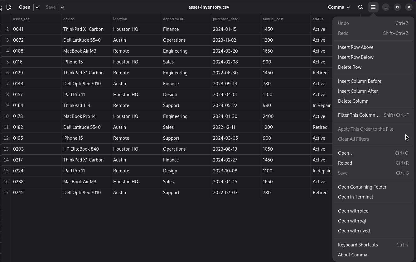Toggle the hamburger main menu button
416x262 pixels.
point(373,7)
